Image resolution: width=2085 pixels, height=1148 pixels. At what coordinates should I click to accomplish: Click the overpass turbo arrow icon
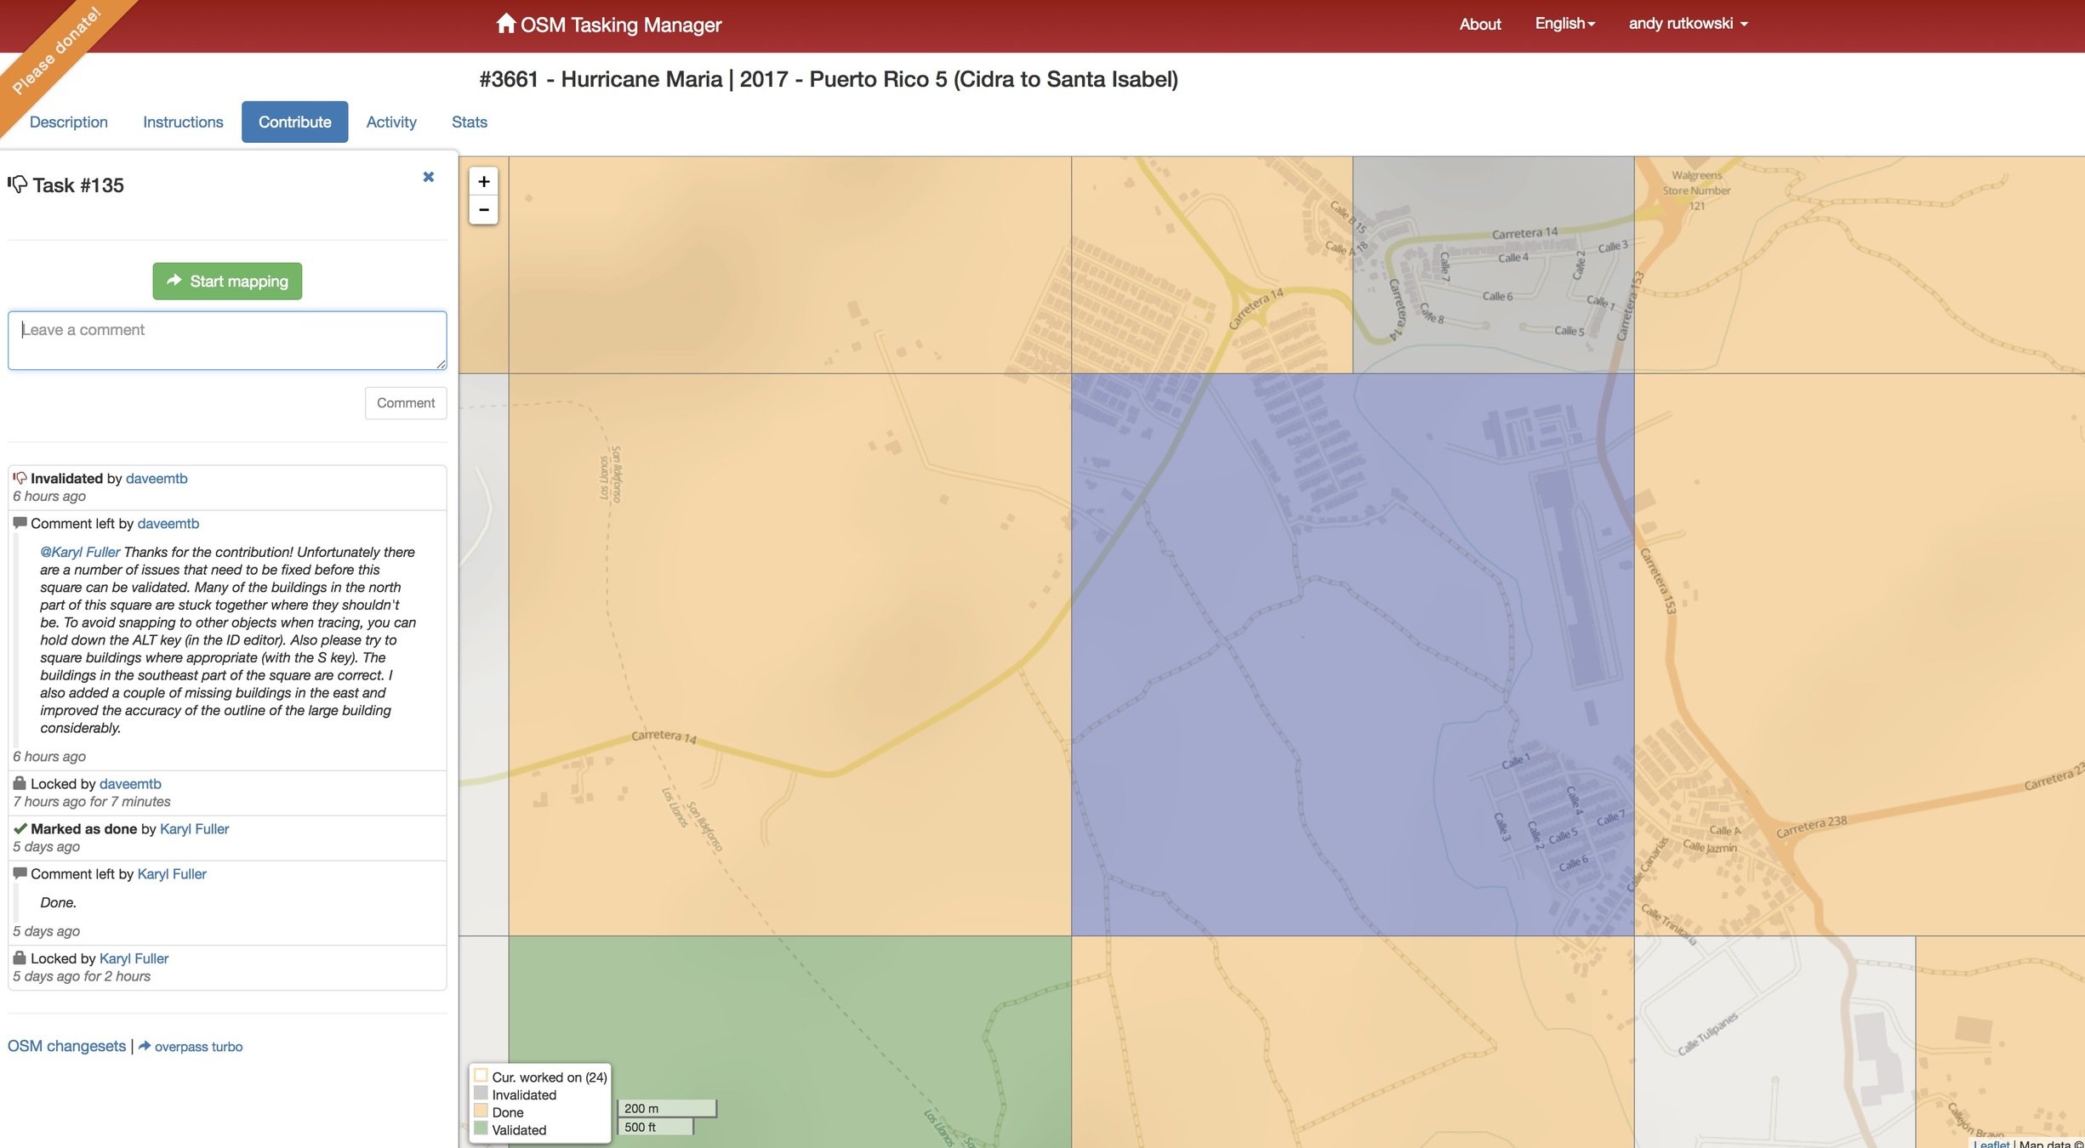point(145,1046)
